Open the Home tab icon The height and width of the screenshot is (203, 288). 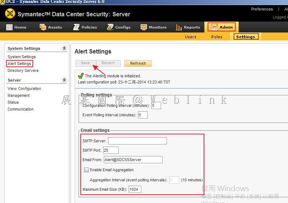pyautogui.click(x=9, y=27)
